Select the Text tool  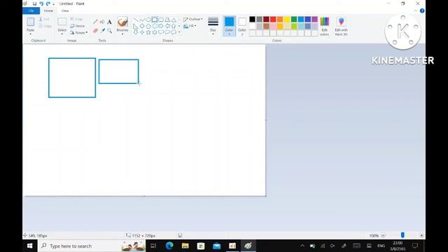109,22
